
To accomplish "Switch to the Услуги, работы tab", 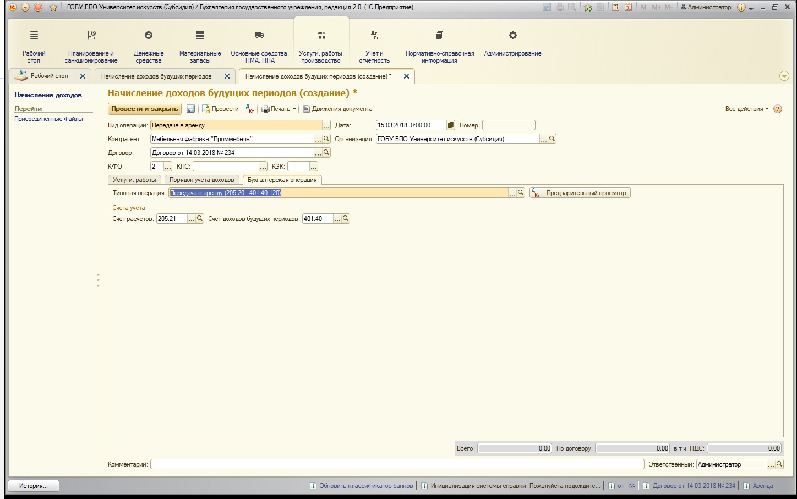I will pyautogui.click(x=134, y=180).
